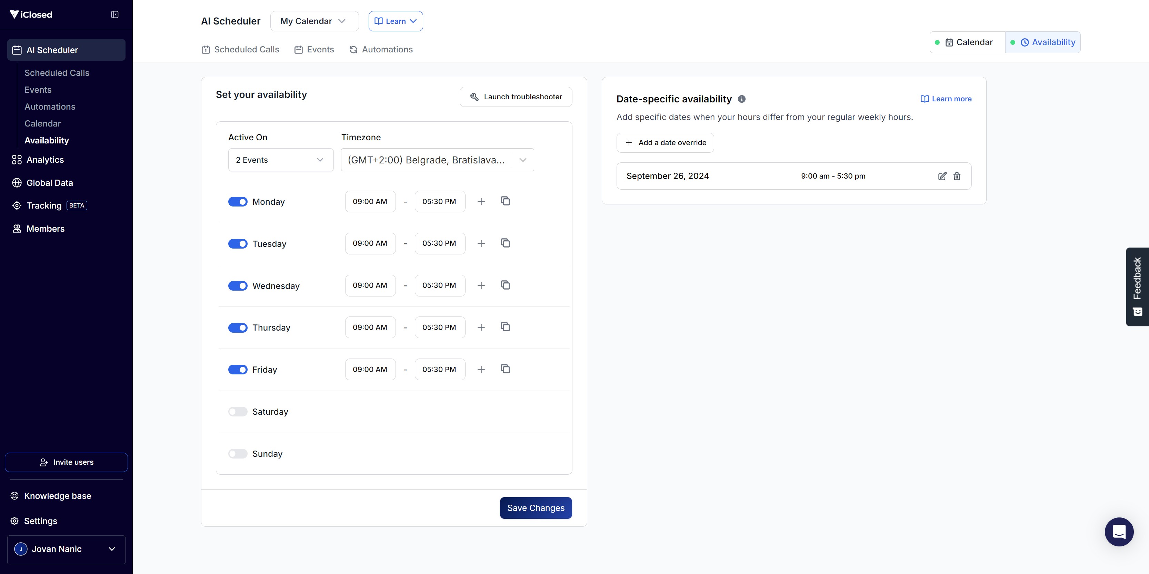
Task: Open the Learn more link
Action: 946,99
